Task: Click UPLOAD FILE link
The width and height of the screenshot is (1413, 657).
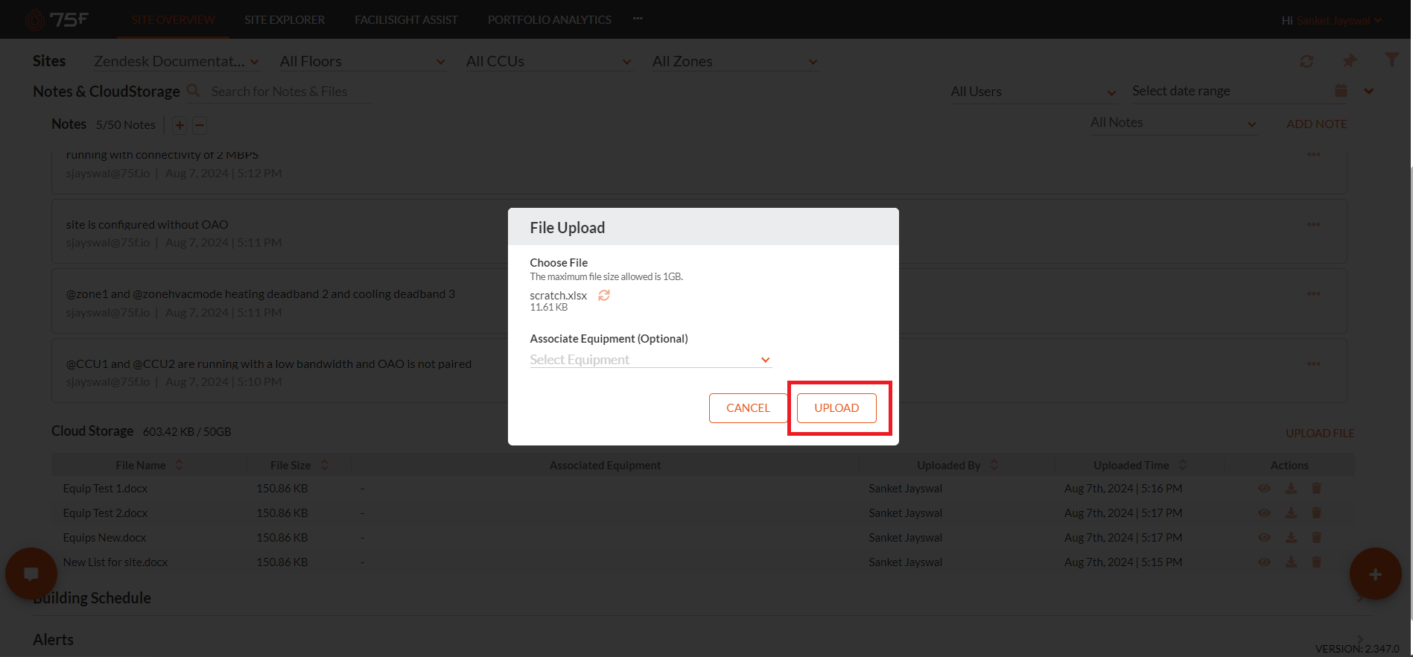Action: [x=1320, y=434]
